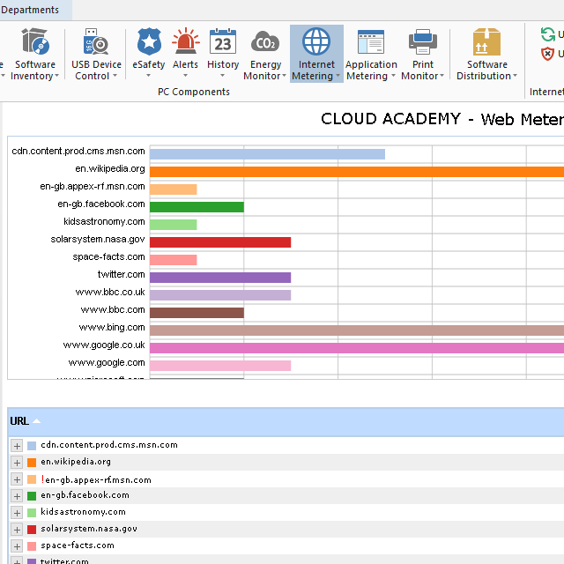Click the twitter.com chart axis label
This screenshot has width=564, height=564.
pyautogui.click(x=122, y=274)
